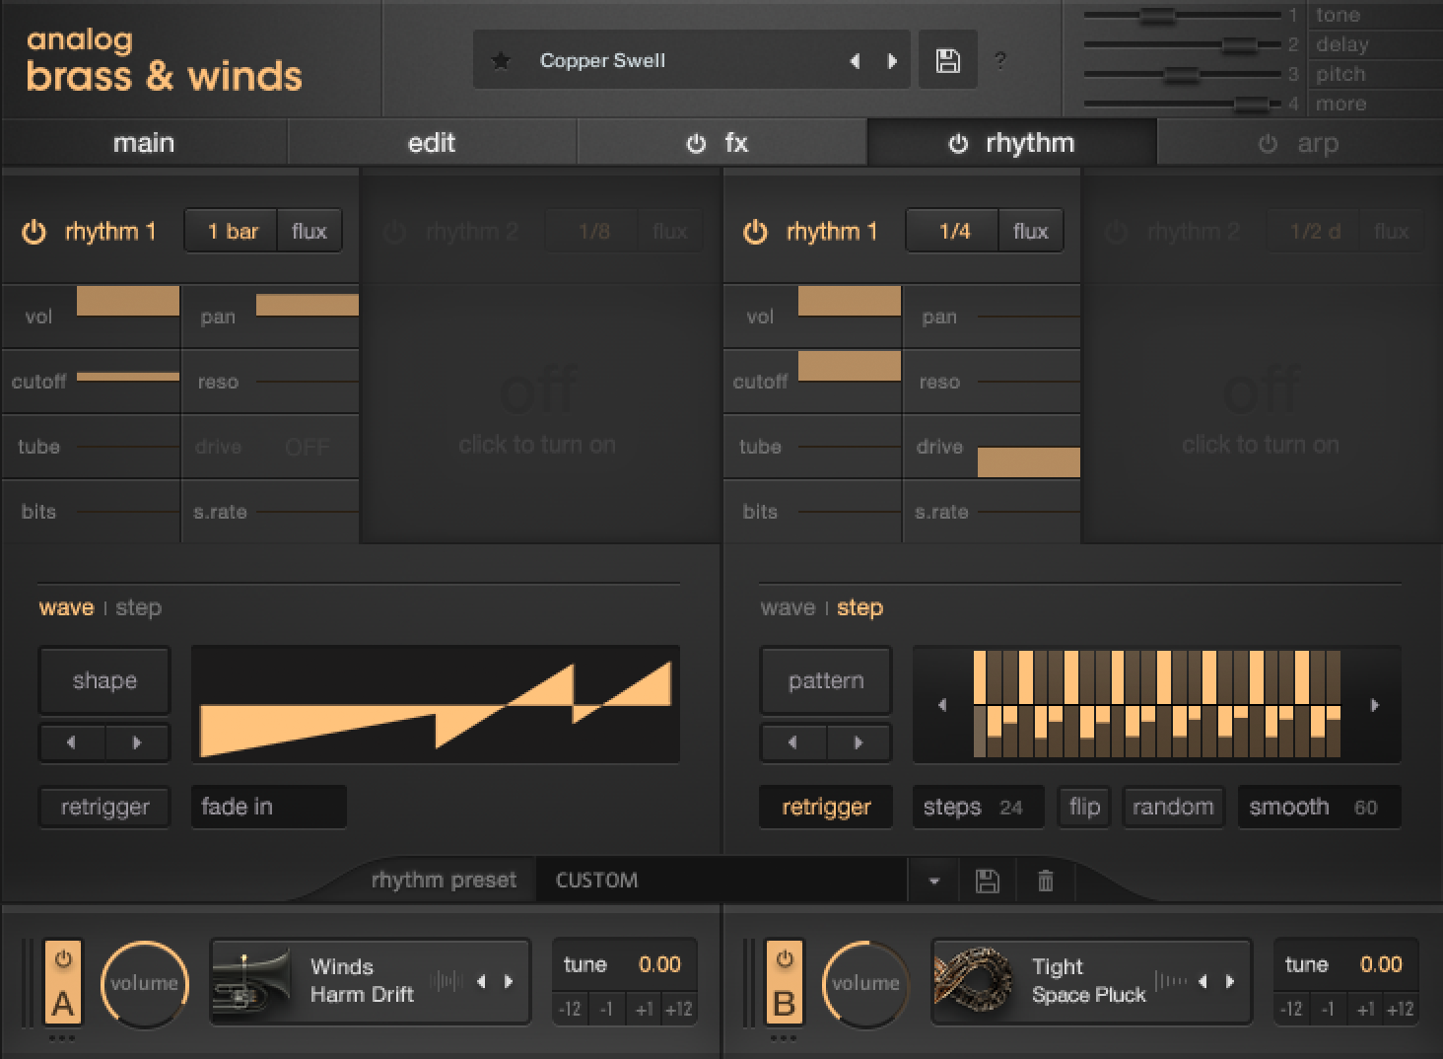Save the rhythm preset using the disk icon
1443x1059 pixels.
click(988, 880)
